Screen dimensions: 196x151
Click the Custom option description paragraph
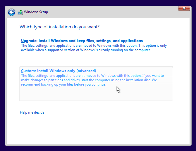coord(92,80)
